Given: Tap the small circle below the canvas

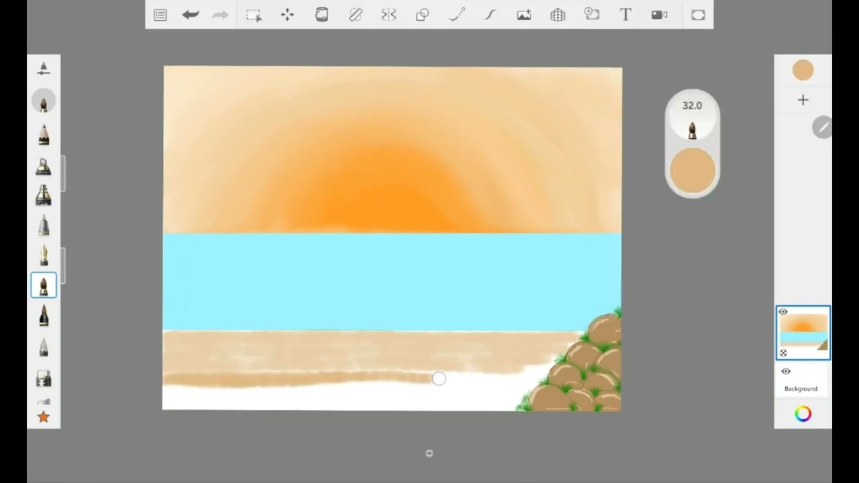Looking at the screenshot, I should click(429, 453).
